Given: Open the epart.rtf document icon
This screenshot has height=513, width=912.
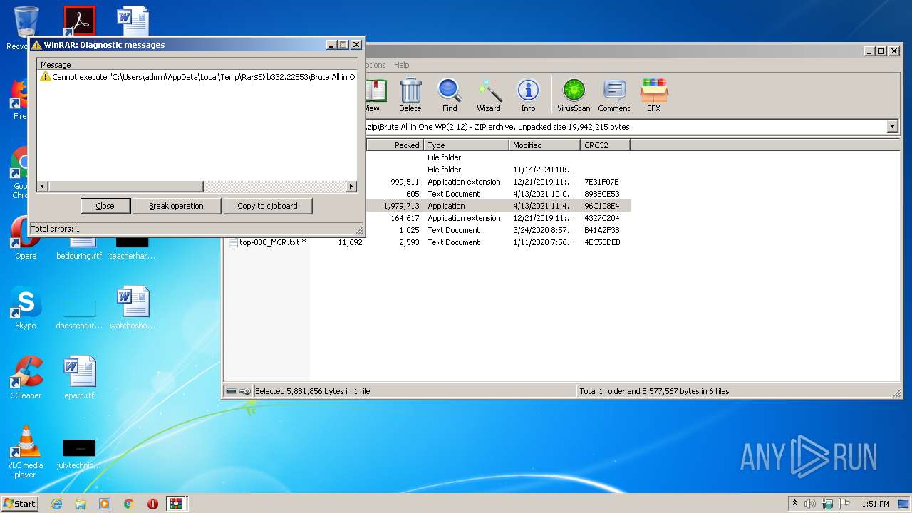Looking at the screenshot, I should tap(79, 378).
